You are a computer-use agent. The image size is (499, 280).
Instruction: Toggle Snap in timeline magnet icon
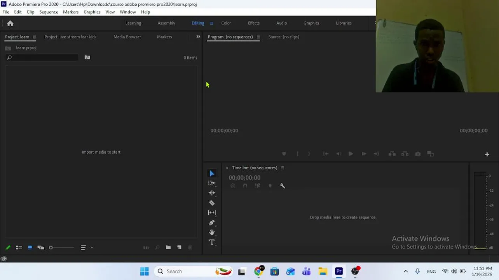click(x=245, y=186)
